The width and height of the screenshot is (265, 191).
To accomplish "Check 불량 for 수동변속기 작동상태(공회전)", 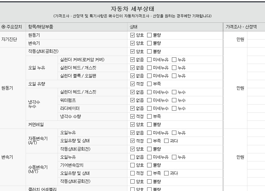I will pyautogui.click(x=150, y=181).
